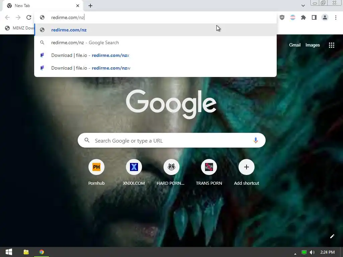The height and width of the screenshot is (257, 343).
Task: Minimize the Chrome window
Action: pos(315,3)
